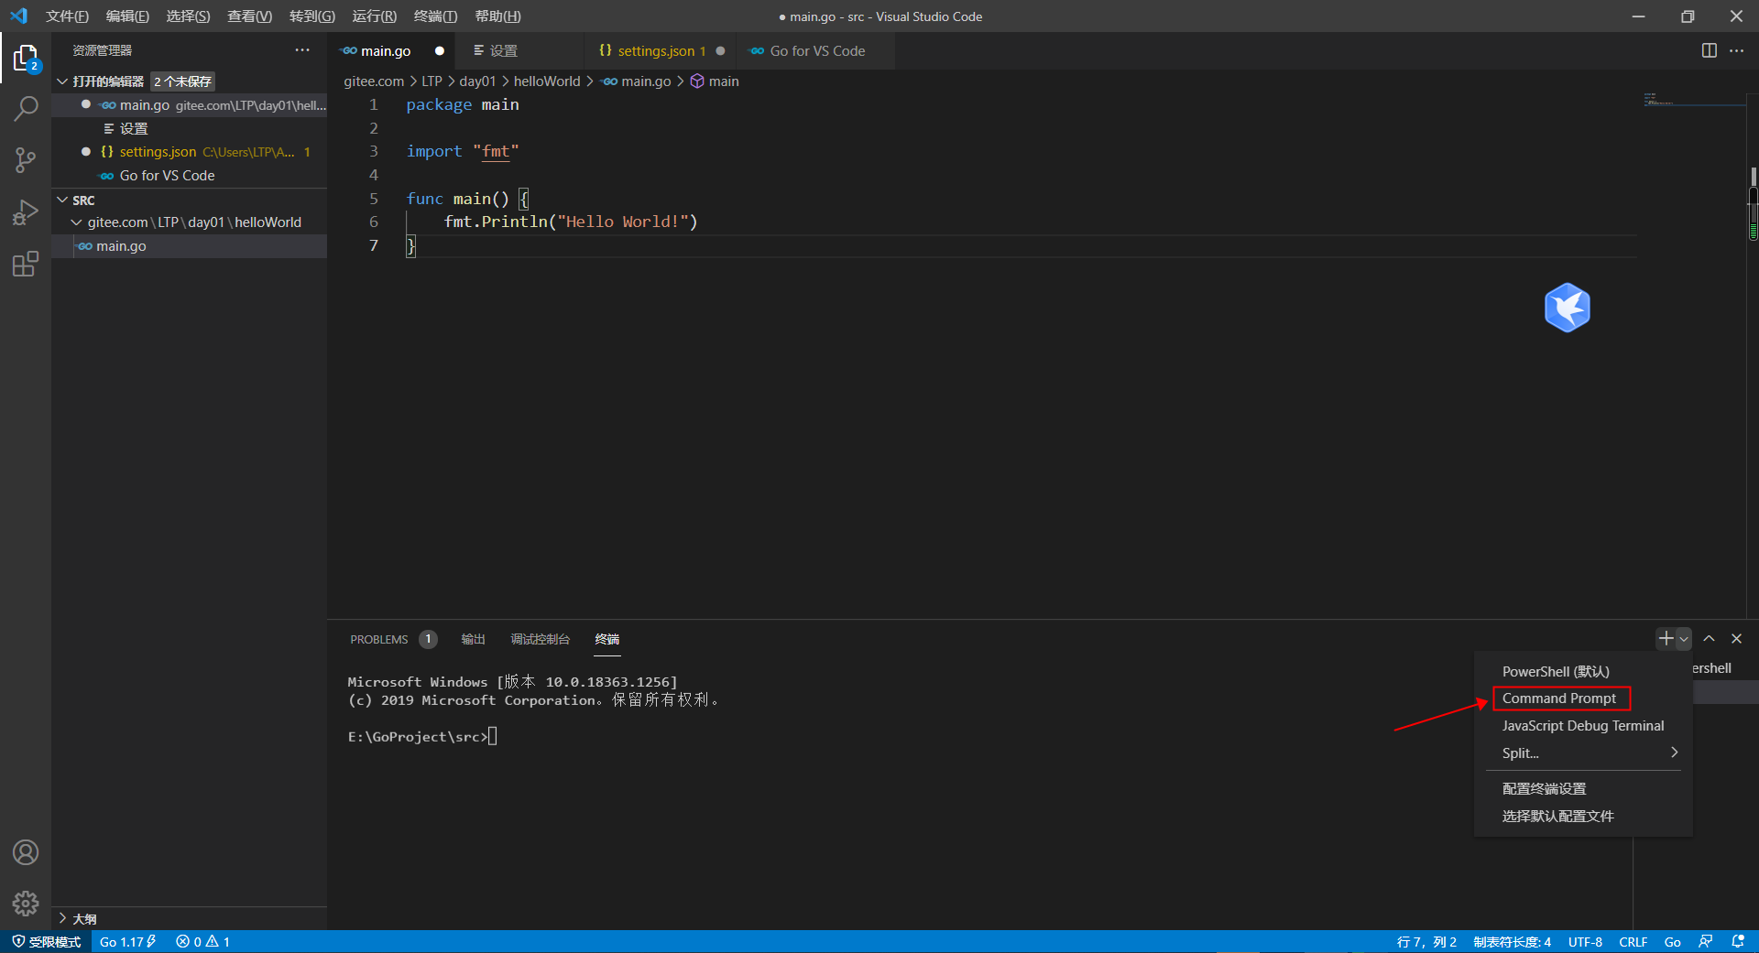The height and width of the screenshot is (953, 1759).
Task: Open the Explorer view in the activity bar
Action: click(x=26, y=59)
